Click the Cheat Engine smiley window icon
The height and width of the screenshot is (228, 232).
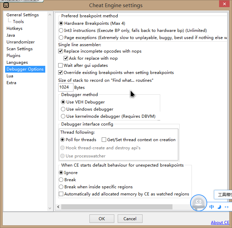[x=6, y=5]
